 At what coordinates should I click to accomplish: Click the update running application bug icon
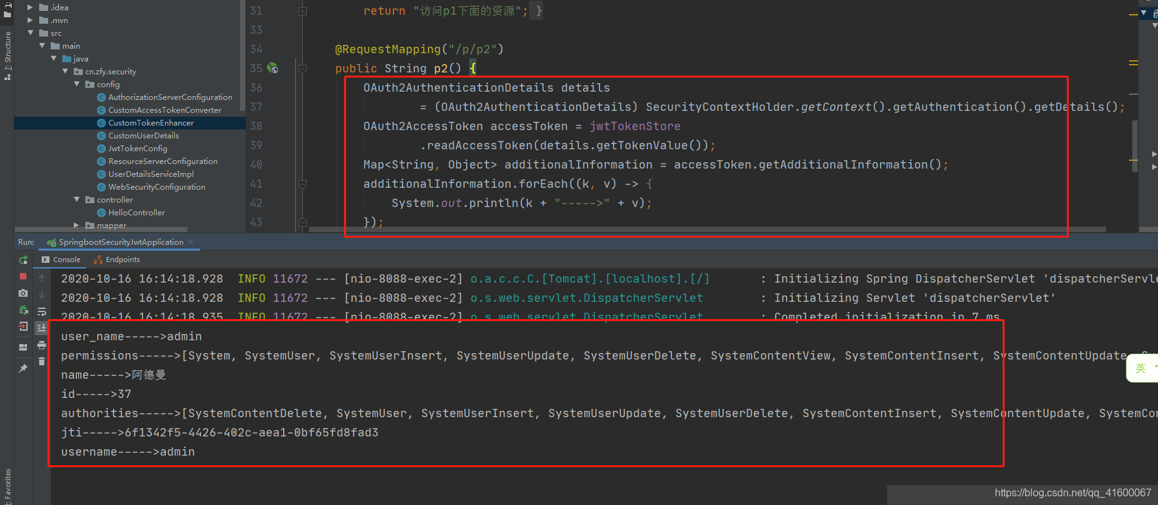(x=23, y=310)
